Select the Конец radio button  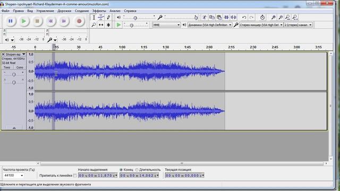(x=121, y=170)
